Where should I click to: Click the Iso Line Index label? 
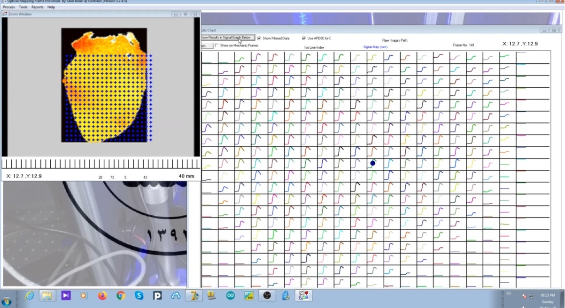coord(314,47)
